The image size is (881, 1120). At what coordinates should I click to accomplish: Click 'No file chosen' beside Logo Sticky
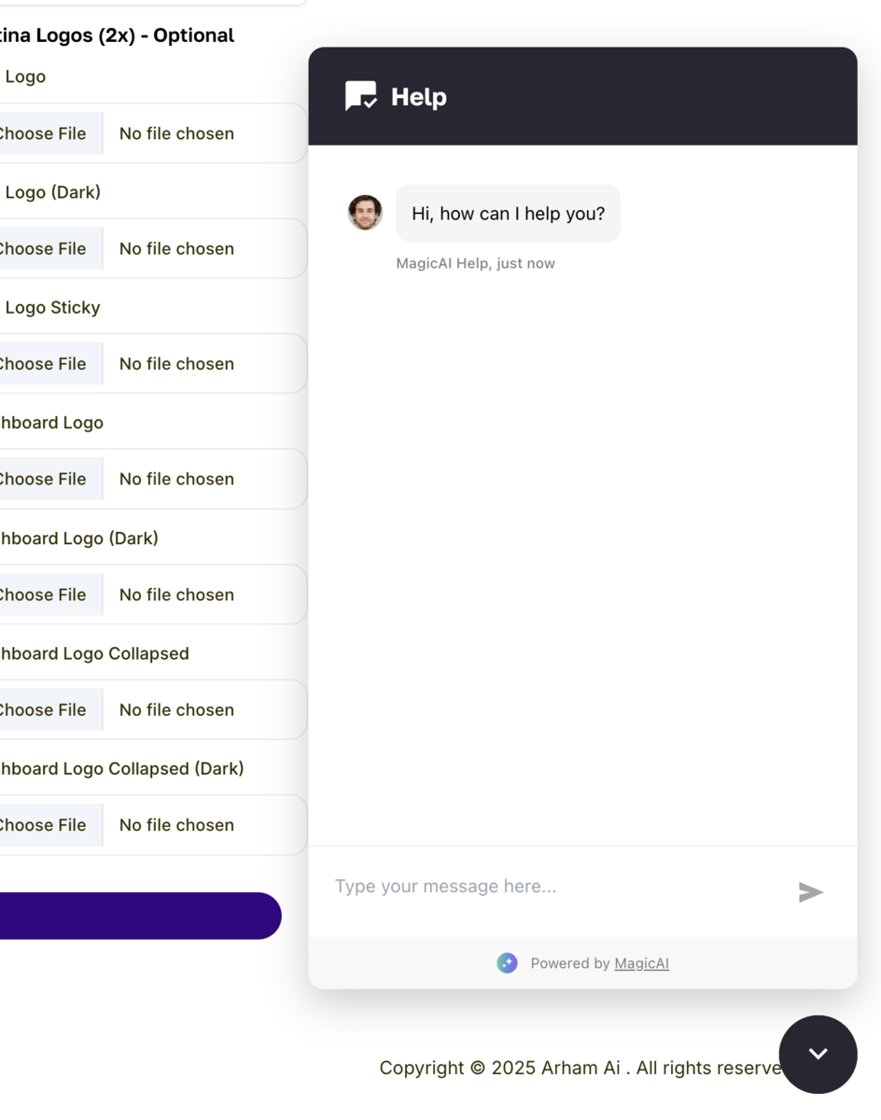(x=176, y=364)
